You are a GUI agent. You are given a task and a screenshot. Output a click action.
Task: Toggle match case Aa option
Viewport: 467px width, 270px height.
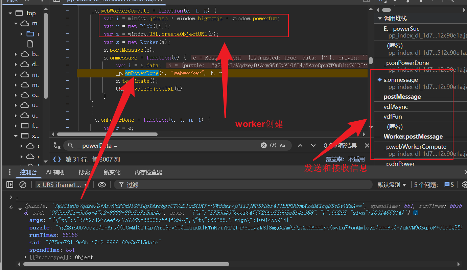[x=282, y=145]
